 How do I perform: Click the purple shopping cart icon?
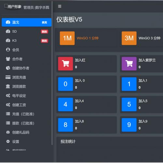click(x=129, y=64)
